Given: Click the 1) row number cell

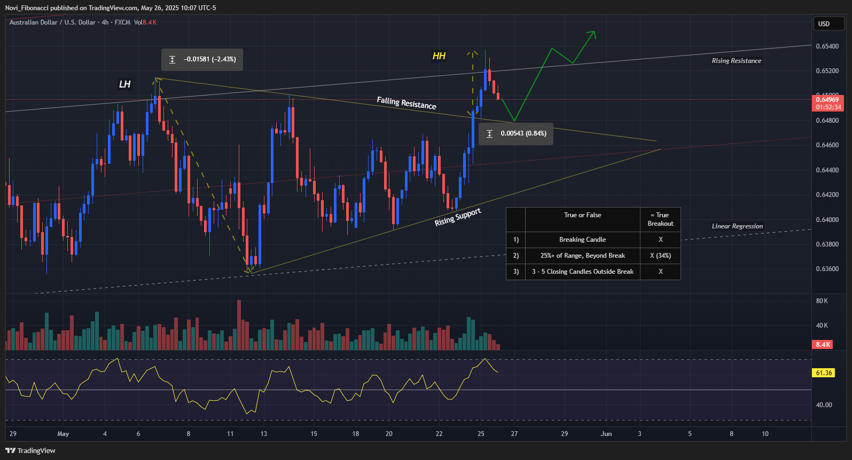Looking at the screenshot, I should coord(516,240).
